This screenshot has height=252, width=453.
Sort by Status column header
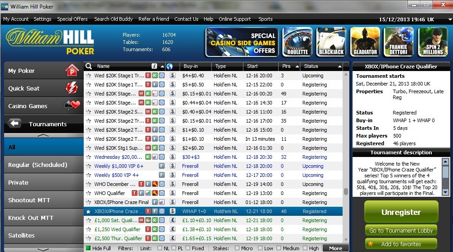click(x=322, y=66)
